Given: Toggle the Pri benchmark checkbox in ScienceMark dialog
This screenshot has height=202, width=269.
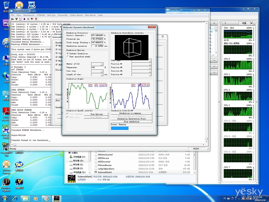Looking at the screenshot, I should click(57, 49).
